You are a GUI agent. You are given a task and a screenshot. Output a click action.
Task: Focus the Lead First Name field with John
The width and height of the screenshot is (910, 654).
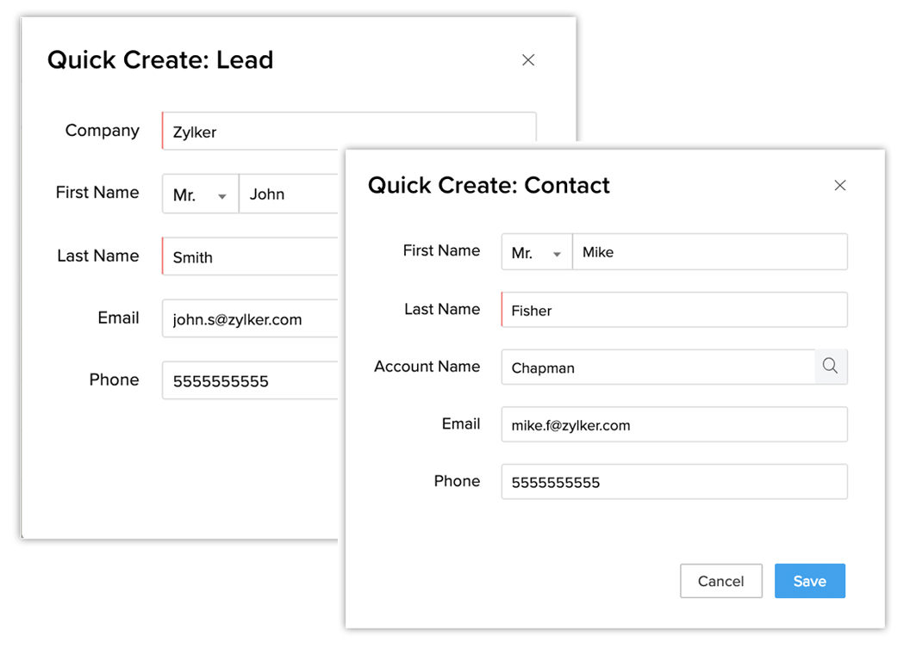[x=289, y=194]
